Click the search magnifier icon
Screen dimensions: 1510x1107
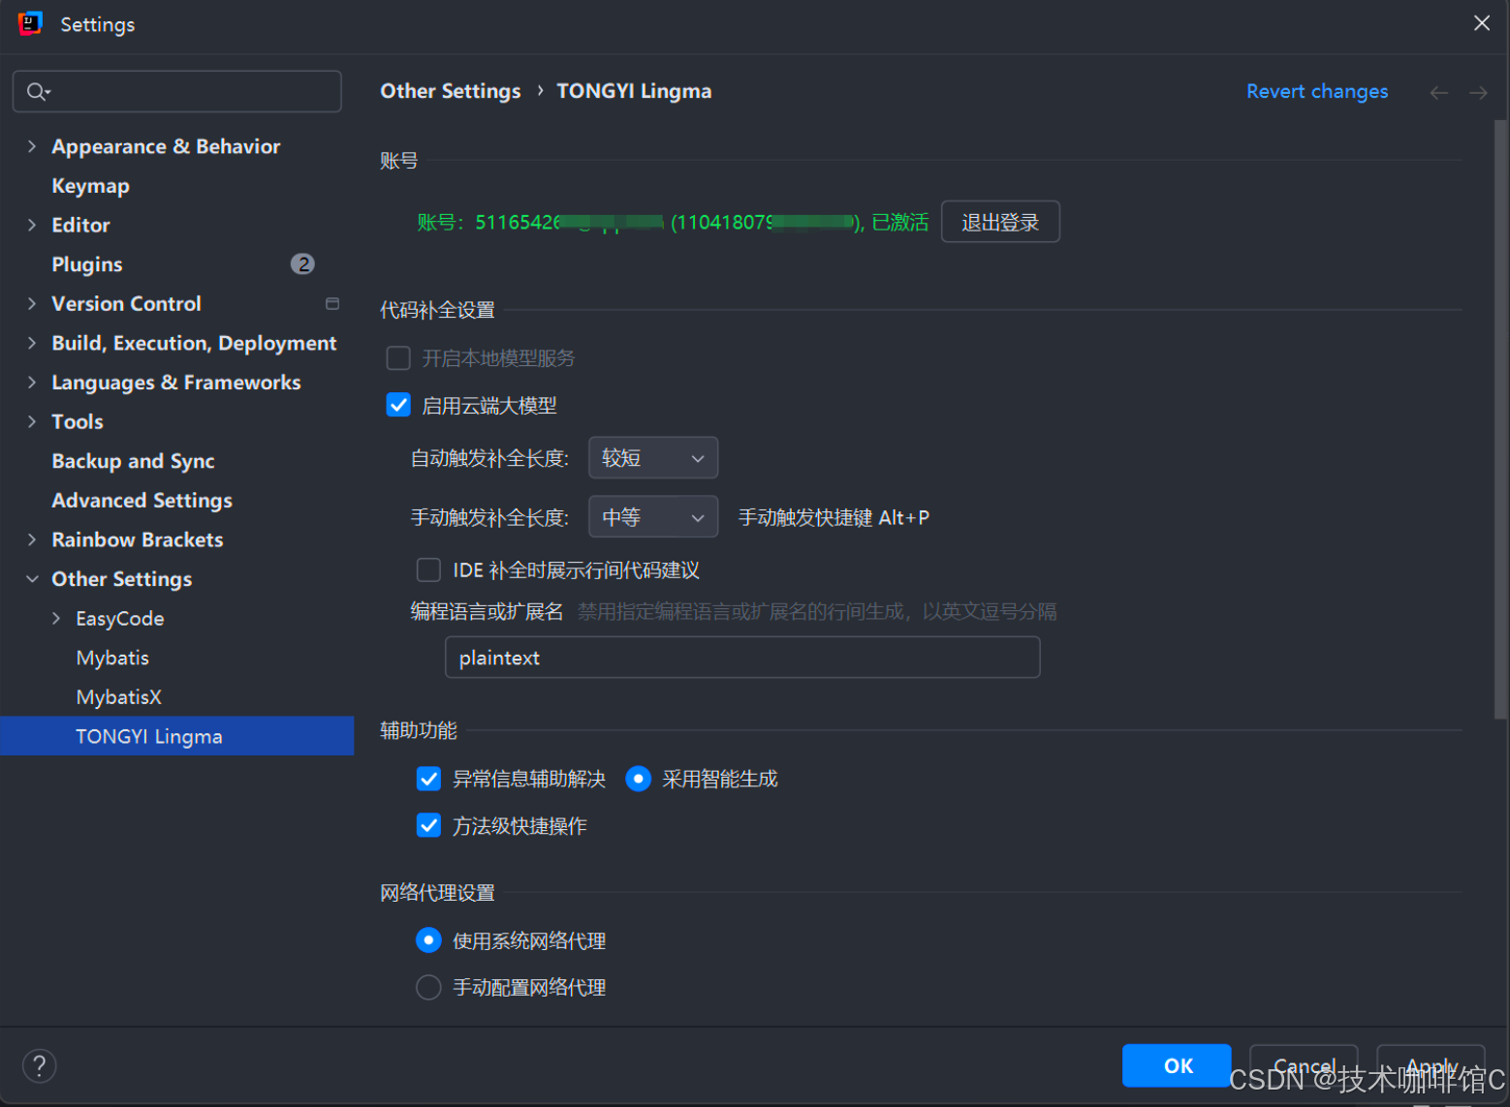click(x=37, y=91)
